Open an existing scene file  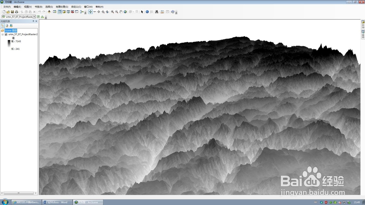pos(8,12)
